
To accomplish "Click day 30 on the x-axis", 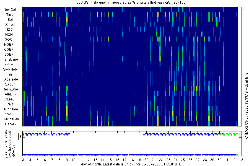I will coord(219,160).
